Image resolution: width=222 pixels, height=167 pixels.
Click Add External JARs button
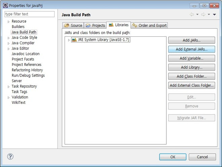(192, 49)
